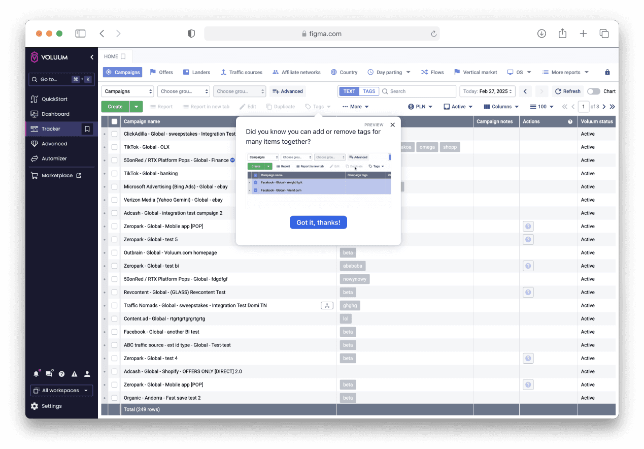Switch to the Traffic sources tab

pos(241,72)
